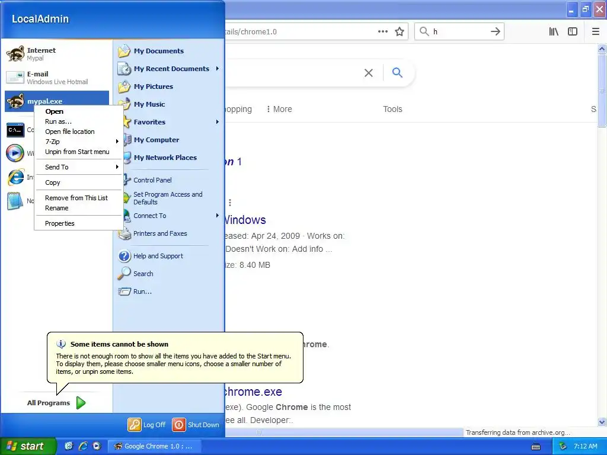Launch Windows Media Player from Start menu
Image resolution: width=607 pixels, height=455 pixels.
[15, 153]
